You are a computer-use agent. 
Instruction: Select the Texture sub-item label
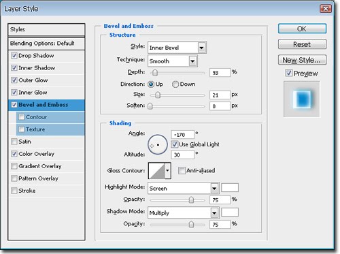coord(35,129)
